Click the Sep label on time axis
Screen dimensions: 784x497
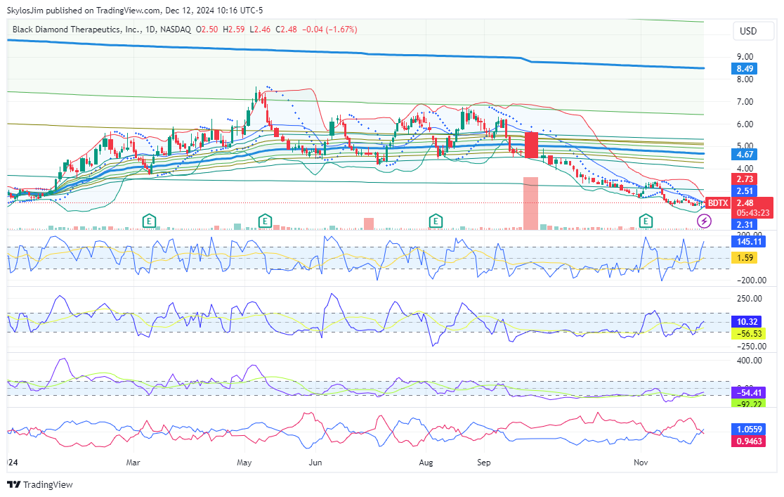pos(483,463)
